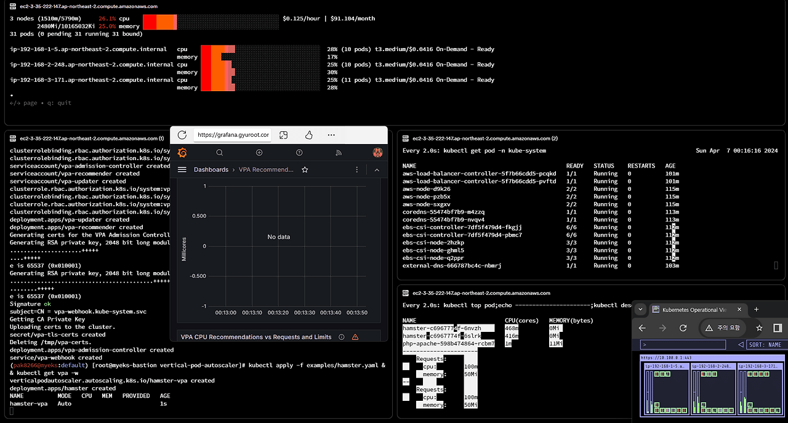
Task: Open the three-dot browser menu above Grafana
Action: 331,135
